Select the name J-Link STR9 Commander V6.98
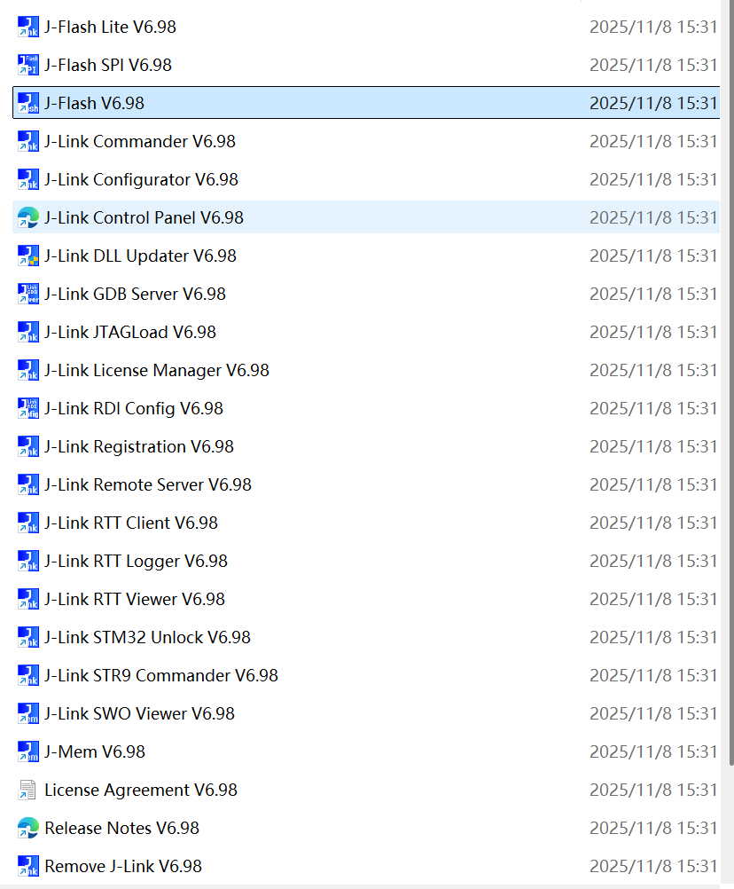The height and width of the screenshot is (889, 734). click(161, 676)
